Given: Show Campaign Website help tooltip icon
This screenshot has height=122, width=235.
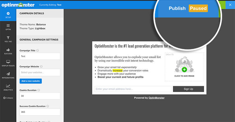Looking at the screenshot, I should pos(41,66).
